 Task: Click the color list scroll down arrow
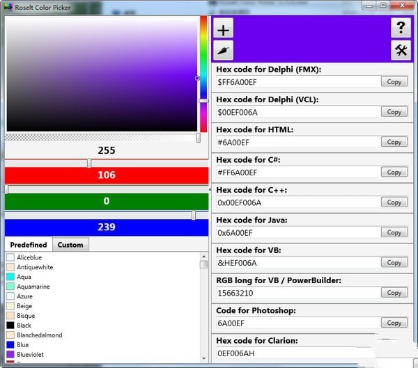(204, 358)
